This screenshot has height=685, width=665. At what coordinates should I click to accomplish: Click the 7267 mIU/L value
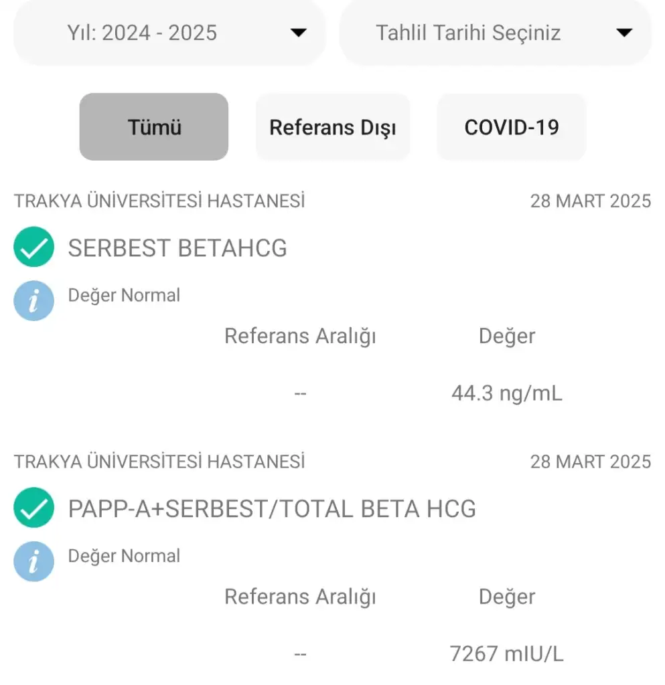507,654
